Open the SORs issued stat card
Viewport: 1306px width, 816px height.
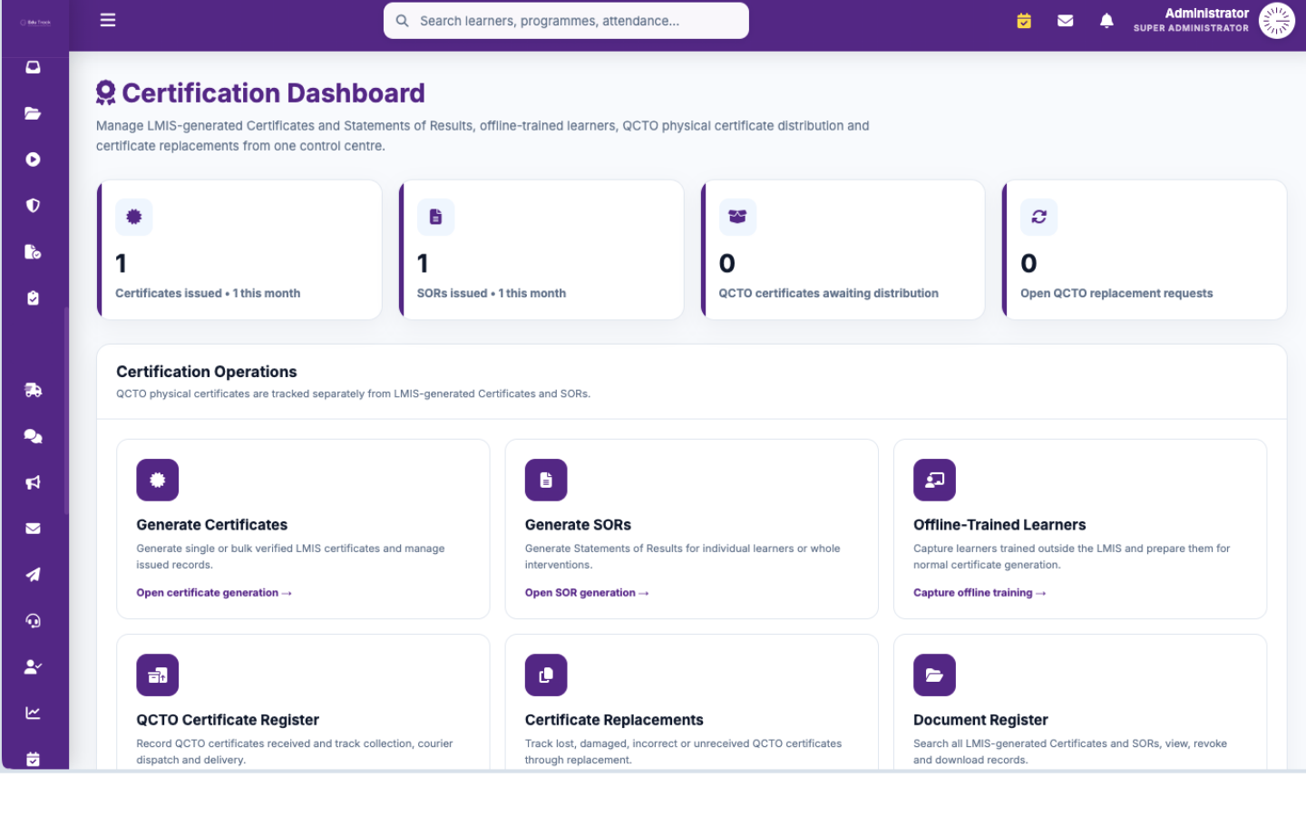click(541, 250)
